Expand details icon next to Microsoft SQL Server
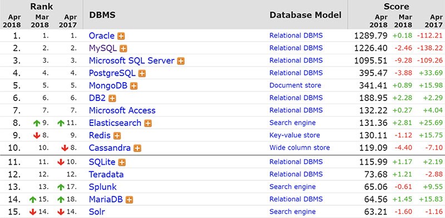Viewport: 445px width, 218px height. 181,61
